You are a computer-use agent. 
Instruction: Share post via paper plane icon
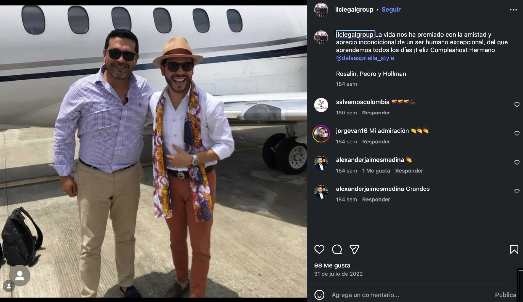[x=354, y=250]
